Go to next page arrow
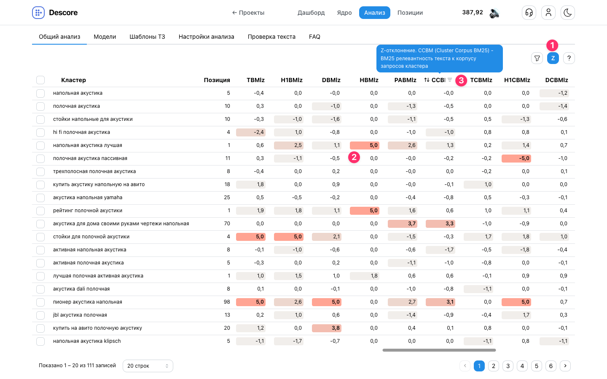 [x=565, y=366]
